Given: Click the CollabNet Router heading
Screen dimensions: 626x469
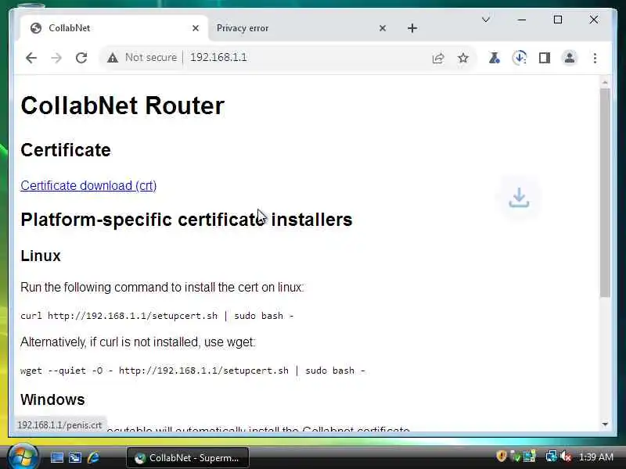Looking at the screenshot, I should (123, 106).
